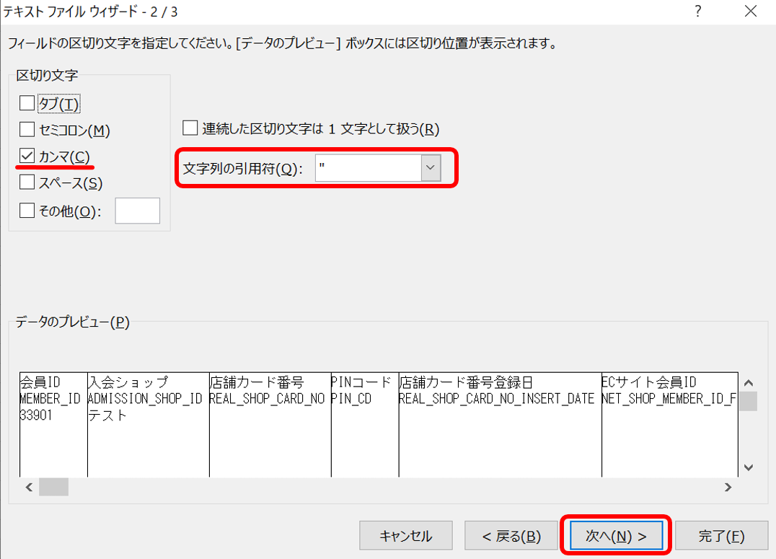Enable treating consecutive delimiters as one

[x=190, y=129]
